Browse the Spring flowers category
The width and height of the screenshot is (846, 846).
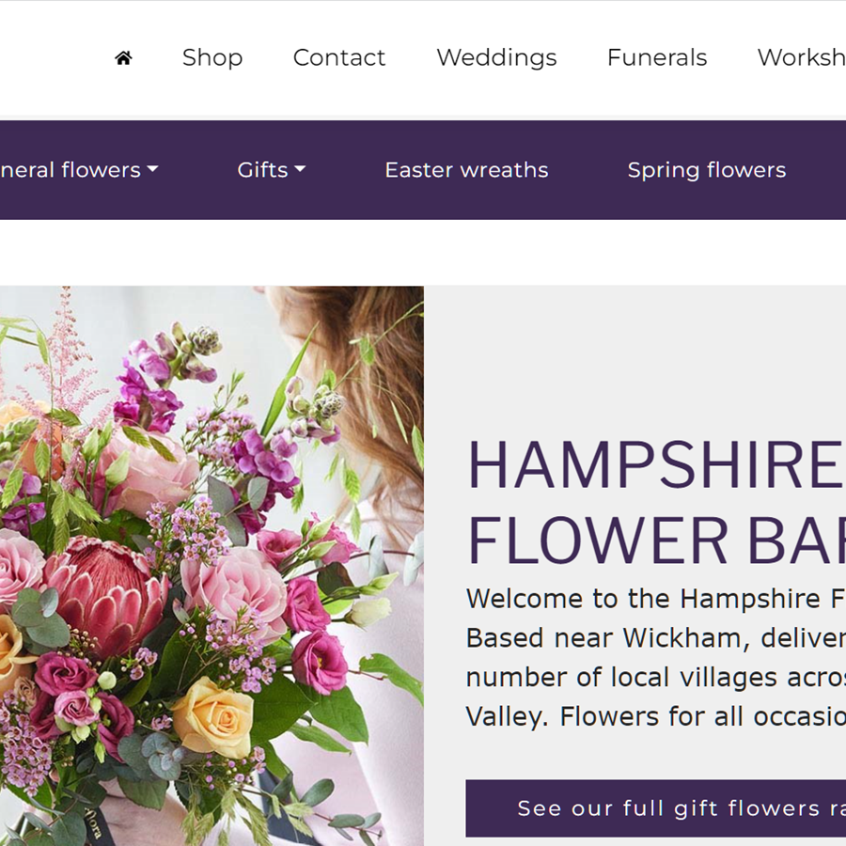pos(706,170)
